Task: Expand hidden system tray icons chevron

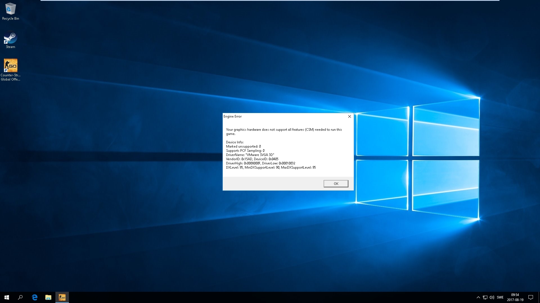Action: click(x=478, y=297)
